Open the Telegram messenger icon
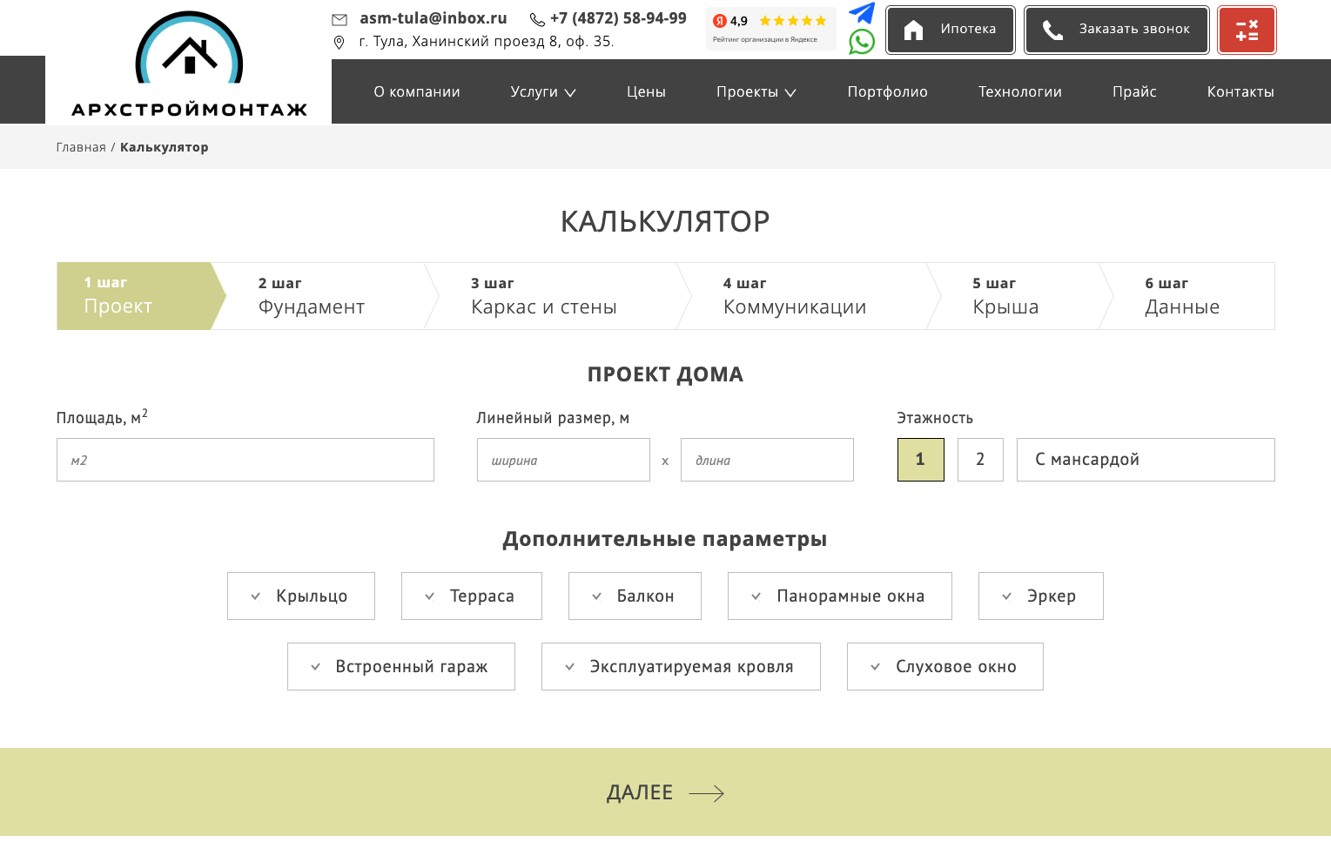Screen dimensions: 1331x842 [861, 13]
